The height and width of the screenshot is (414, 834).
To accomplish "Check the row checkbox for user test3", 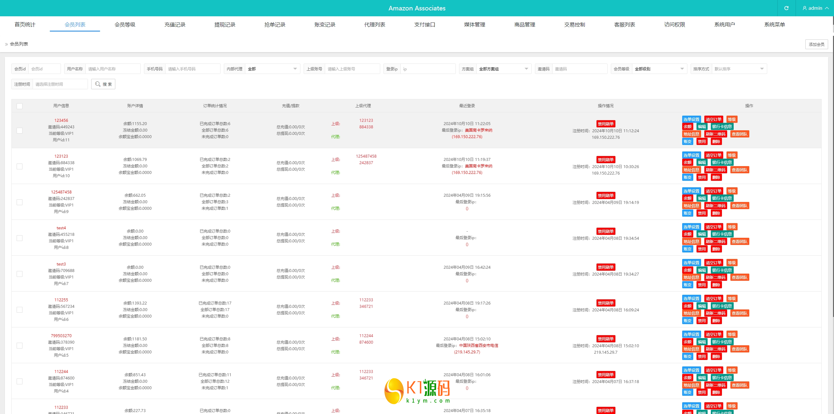I will coord(20,274).
